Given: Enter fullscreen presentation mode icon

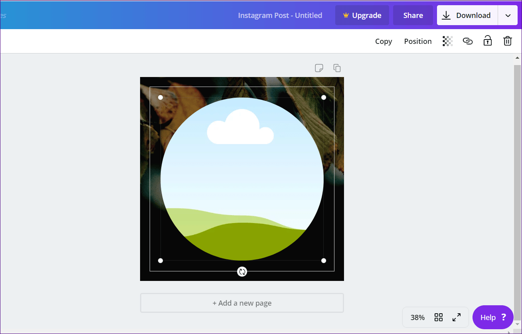Looking at the screenshot, I should 457,317.
